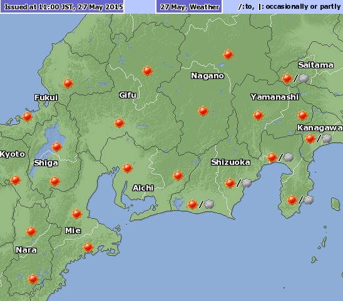
Task: Click the Yamanashi prefecture label
Action: pyautogui.click(x=275, y=97)
